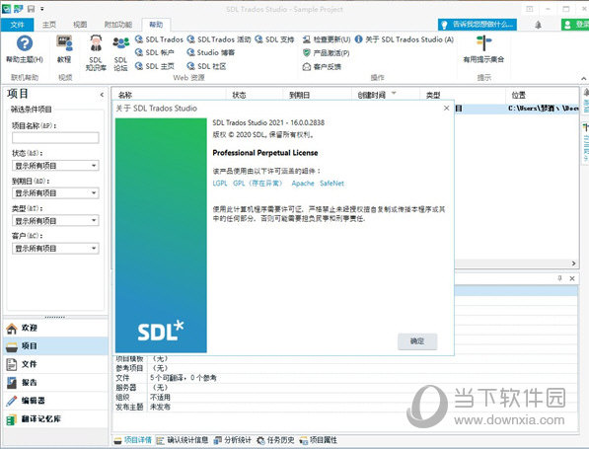
Task: Click the OK button in About dialog
Action: click(417, 341)
